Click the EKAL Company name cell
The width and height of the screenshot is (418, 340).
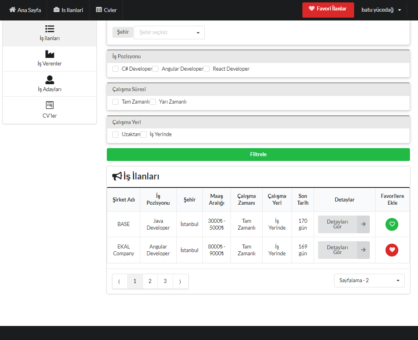[x=124, y=250]
